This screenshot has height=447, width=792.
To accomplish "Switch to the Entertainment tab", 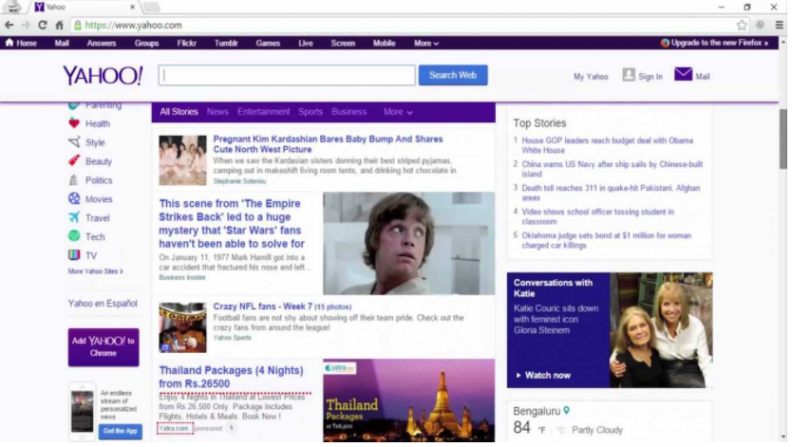I will 264,112.
